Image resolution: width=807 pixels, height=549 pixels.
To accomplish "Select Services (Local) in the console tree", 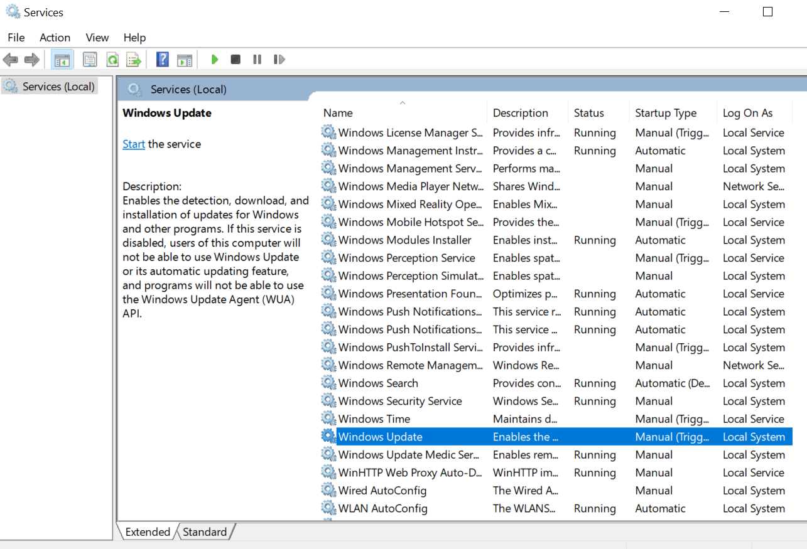I will (58, 87).
